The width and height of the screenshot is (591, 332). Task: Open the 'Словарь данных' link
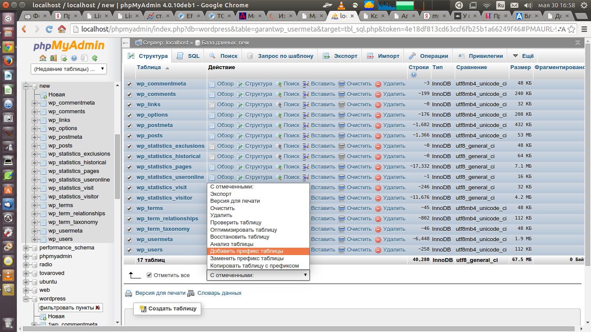219,293
